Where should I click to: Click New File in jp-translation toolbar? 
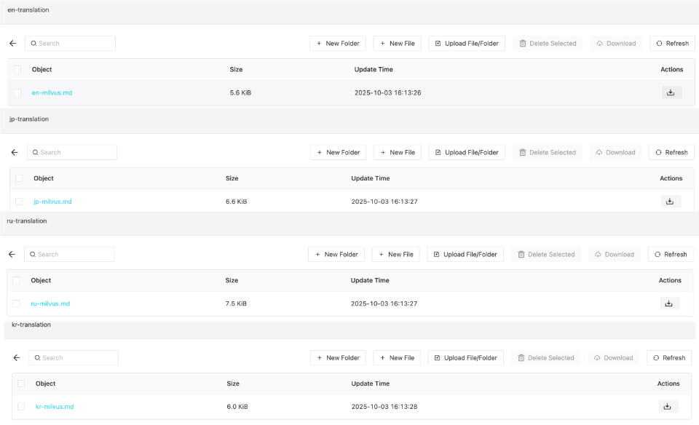point(397,153)
